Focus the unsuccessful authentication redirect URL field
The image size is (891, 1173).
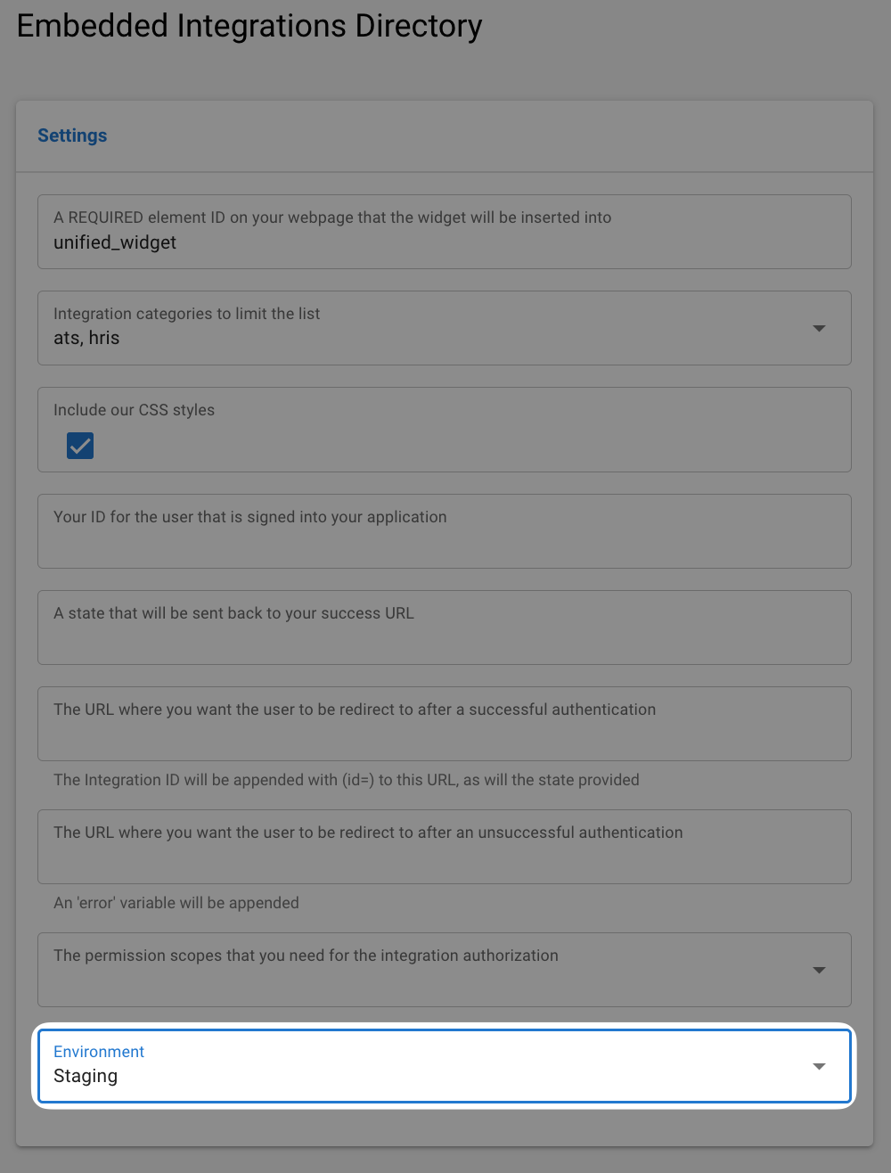[444, 856]
